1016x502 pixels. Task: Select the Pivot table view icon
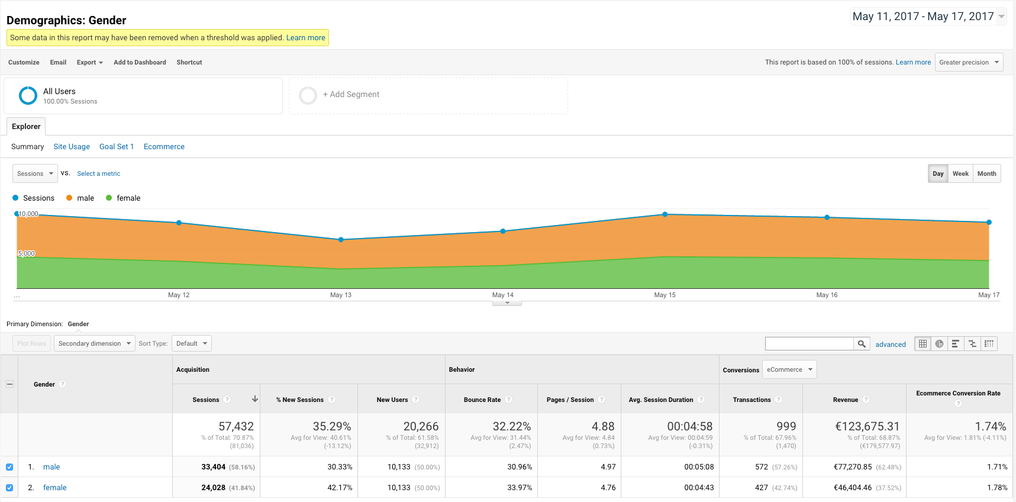(989, 344)
